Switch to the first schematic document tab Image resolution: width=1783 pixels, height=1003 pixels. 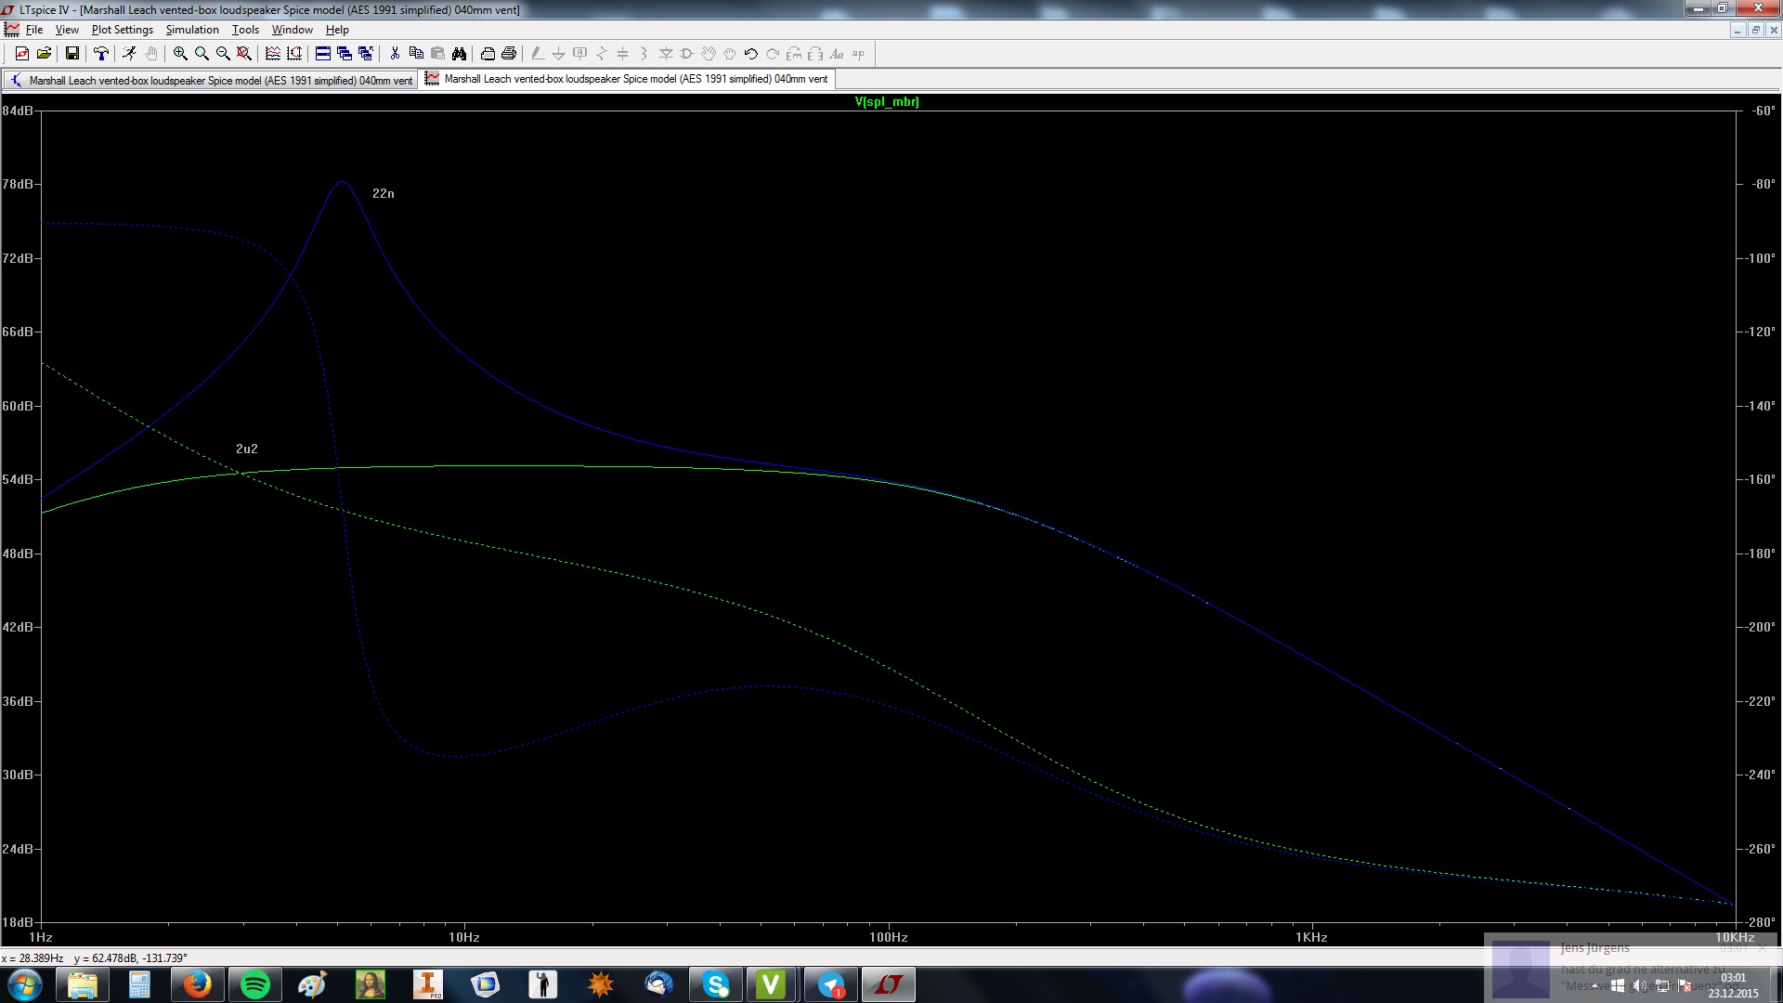point(211,81)
